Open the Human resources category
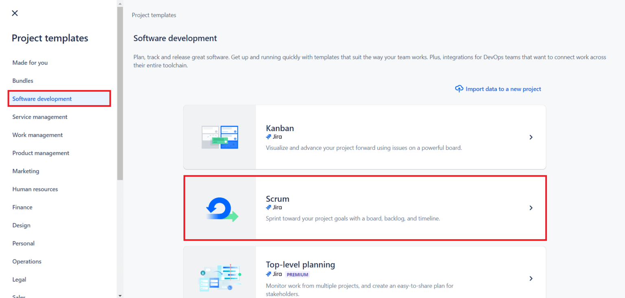Image resolution: width=625 pixels, height=298 pixels. (x=35, y=189)
